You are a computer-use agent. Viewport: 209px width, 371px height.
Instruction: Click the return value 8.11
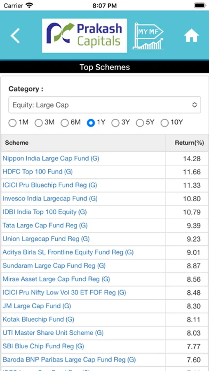pos(194,319)
